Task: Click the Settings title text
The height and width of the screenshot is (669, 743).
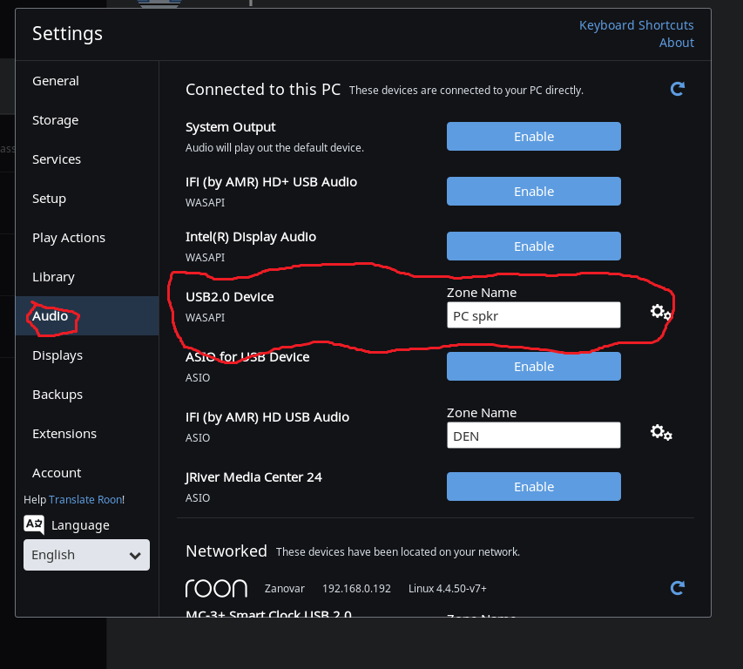Action: point(67,34)
